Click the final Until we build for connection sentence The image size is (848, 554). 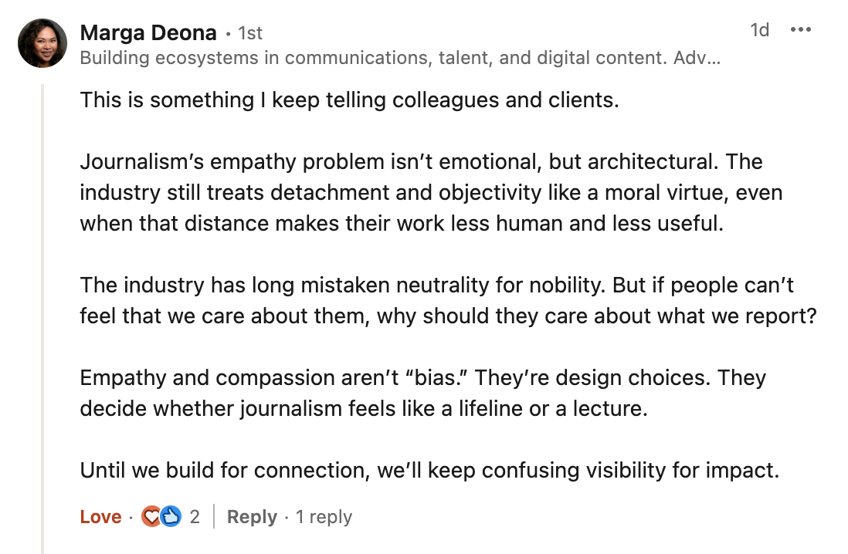(429, 471)
